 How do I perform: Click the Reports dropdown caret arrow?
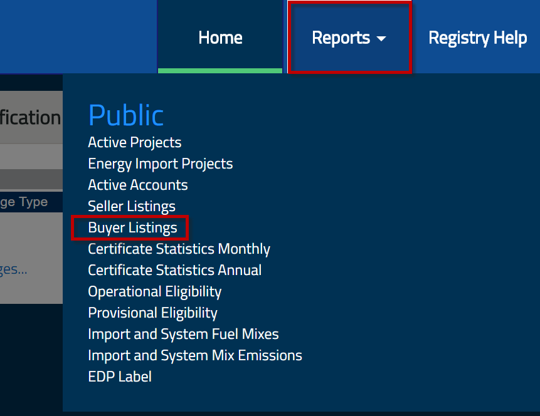click(381, 39)
